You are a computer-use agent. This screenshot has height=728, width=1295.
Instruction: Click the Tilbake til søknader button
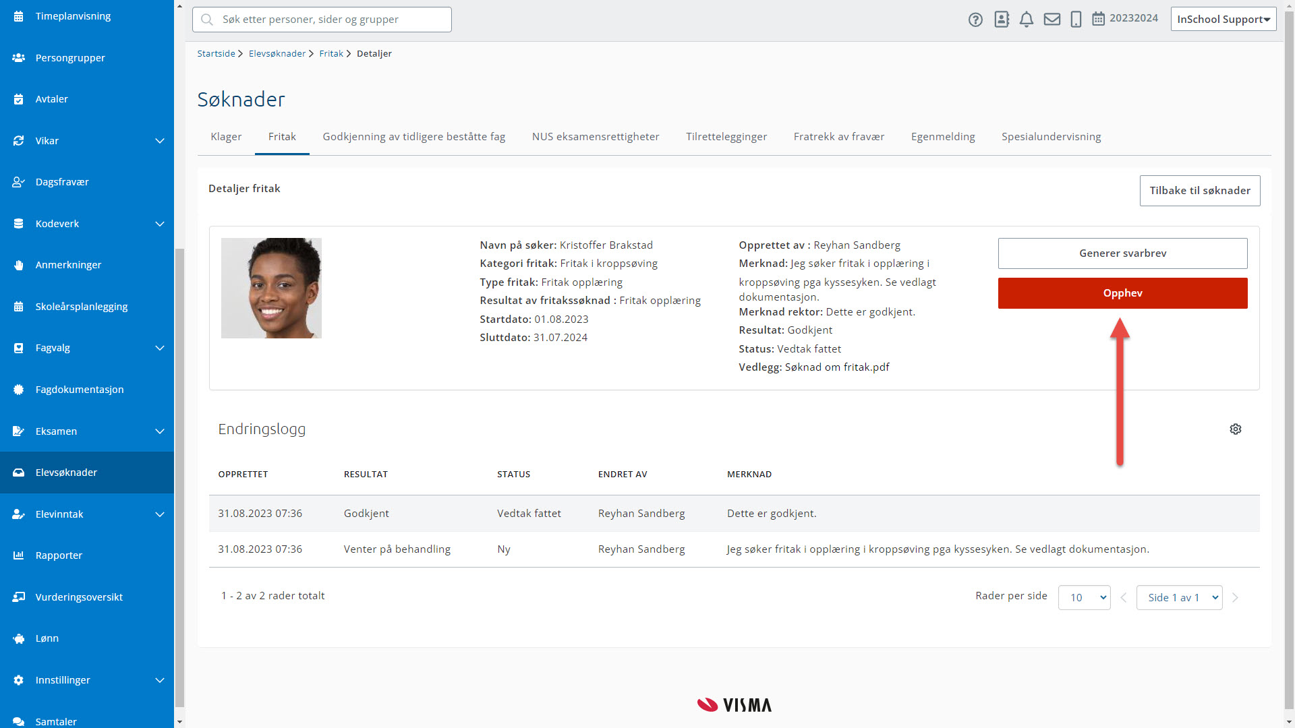coord(1200,191)
